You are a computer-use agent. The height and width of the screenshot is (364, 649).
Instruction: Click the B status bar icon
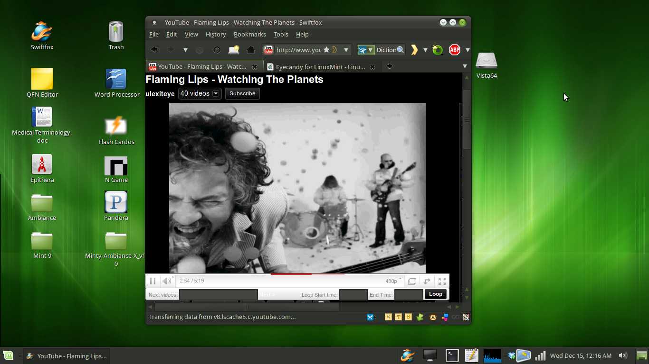(x=408, y=317)
